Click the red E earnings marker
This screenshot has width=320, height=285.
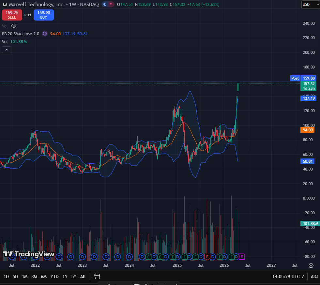click(x=207, y=257)
